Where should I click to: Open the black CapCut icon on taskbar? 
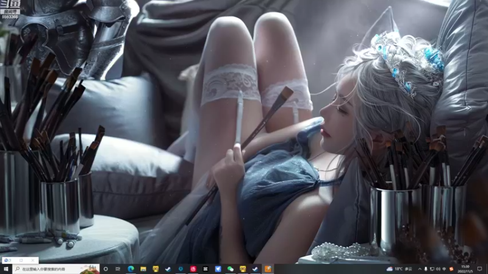(x=206, y=269)
